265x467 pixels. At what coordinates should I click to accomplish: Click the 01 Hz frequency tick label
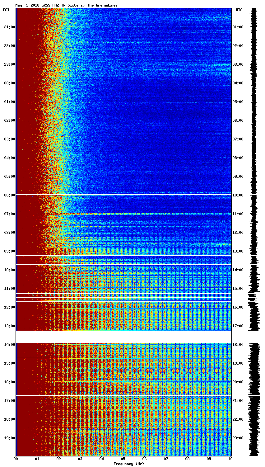point(37,459)
